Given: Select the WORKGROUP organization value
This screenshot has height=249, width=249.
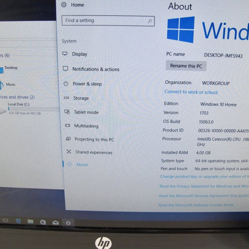Looking at the screenshot, I should pyautogui.click(x=216, y=83).
